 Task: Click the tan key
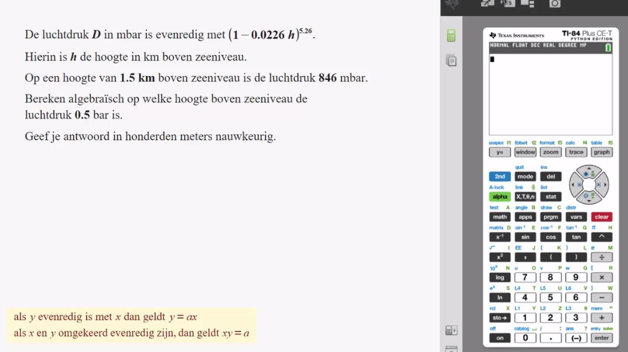tap(576, 237)
